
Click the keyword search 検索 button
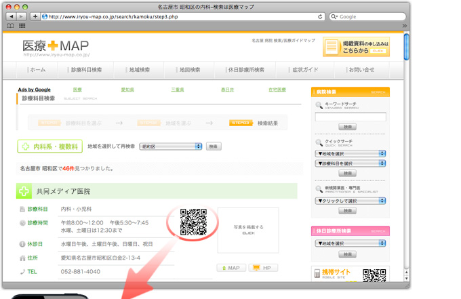tap(348, 127)
